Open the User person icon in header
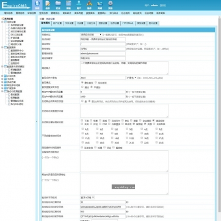Viewport: 221px width, 221px height. click(79, 5)
